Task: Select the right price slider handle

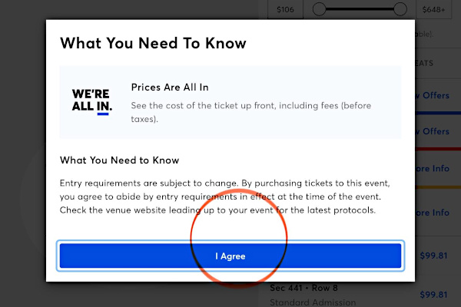Action: click(x=400, y=9)
